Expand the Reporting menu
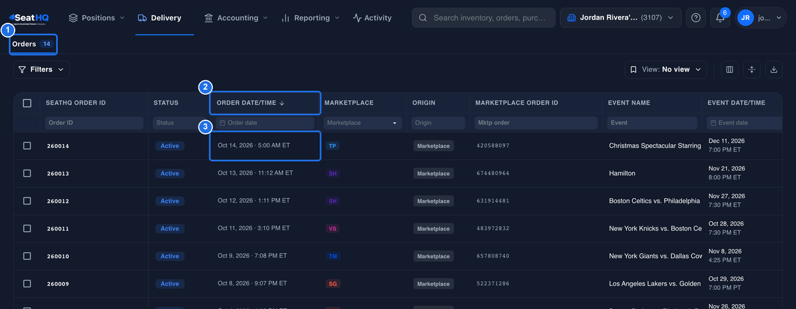The image size is (796, 309). tap(311, 18)
